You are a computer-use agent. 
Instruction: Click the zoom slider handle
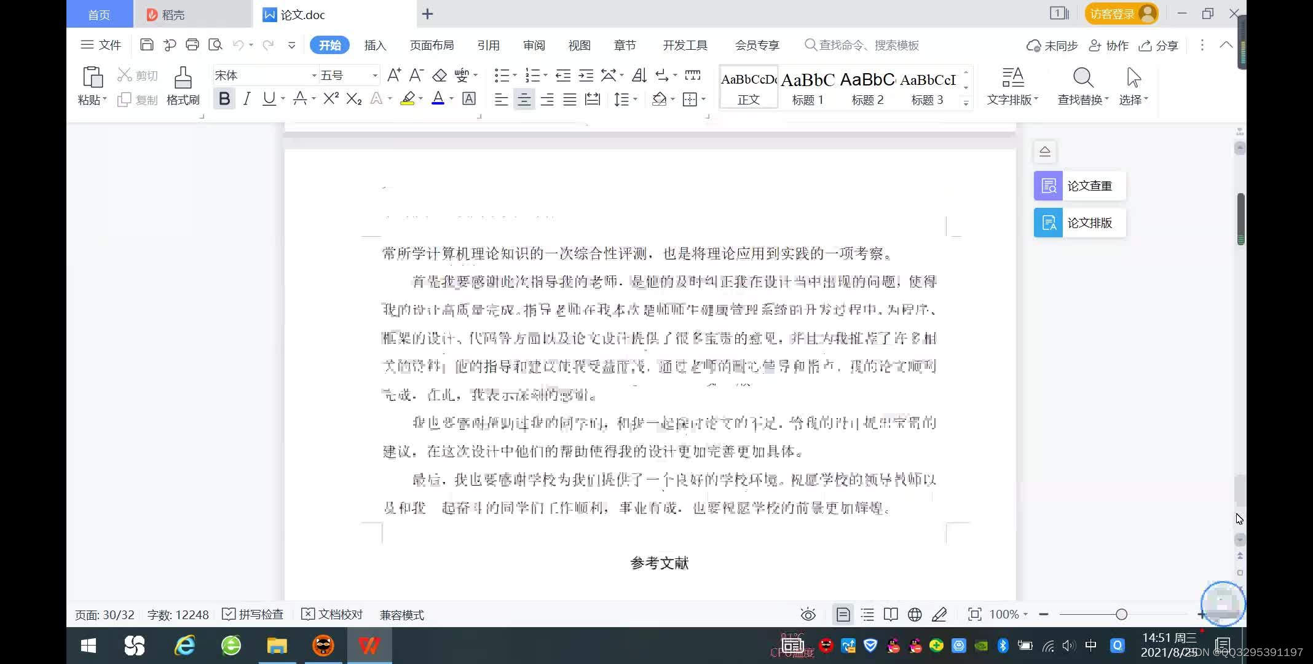point(1121,614)
